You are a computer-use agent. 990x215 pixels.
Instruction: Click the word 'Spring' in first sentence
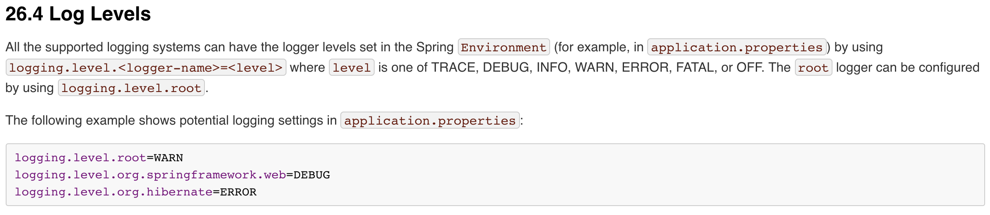435,47
